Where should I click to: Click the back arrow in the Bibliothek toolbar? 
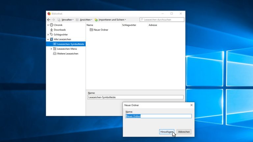point(49,20)
